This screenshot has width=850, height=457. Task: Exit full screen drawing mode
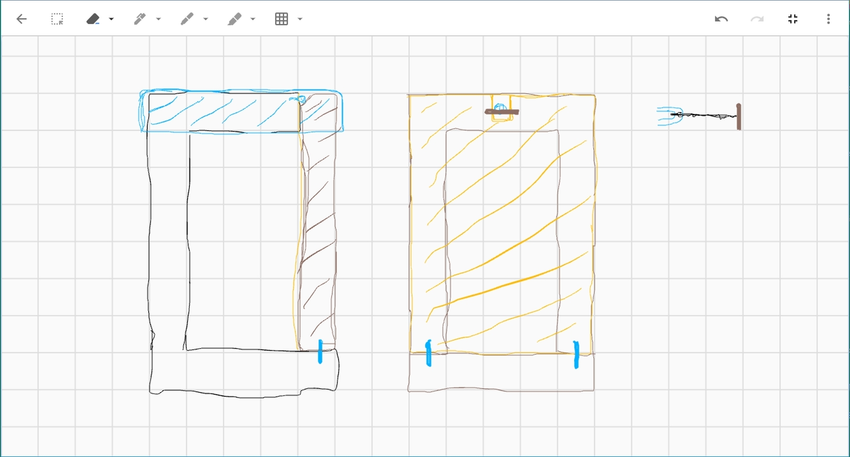click(793, 19)
